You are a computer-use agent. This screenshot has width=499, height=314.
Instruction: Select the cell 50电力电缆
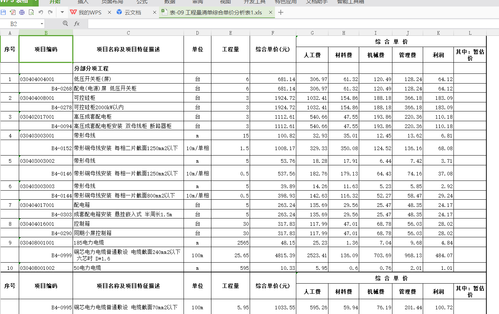click(x=128, y=268)
